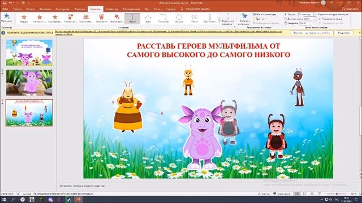Switch to Normal view in status bar
Viewport: 362px width, 203px height.
coord(297,194)
